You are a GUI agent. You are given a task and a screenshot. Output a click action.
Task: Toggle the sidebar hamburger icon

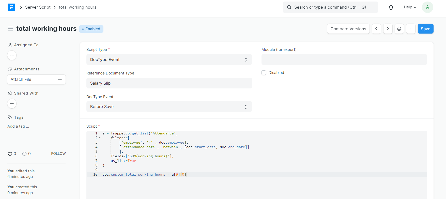click(10, 29)
